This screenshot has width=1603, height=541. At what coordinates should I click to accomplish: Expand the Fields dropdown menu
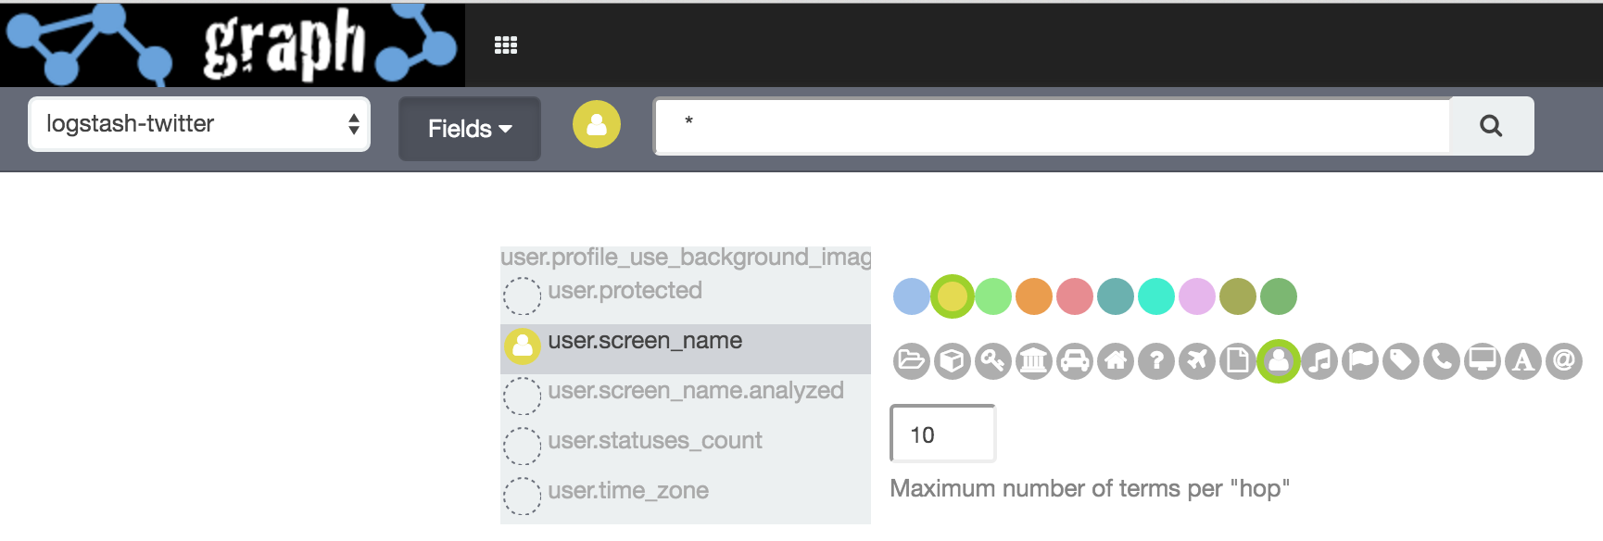pos(469,129)
